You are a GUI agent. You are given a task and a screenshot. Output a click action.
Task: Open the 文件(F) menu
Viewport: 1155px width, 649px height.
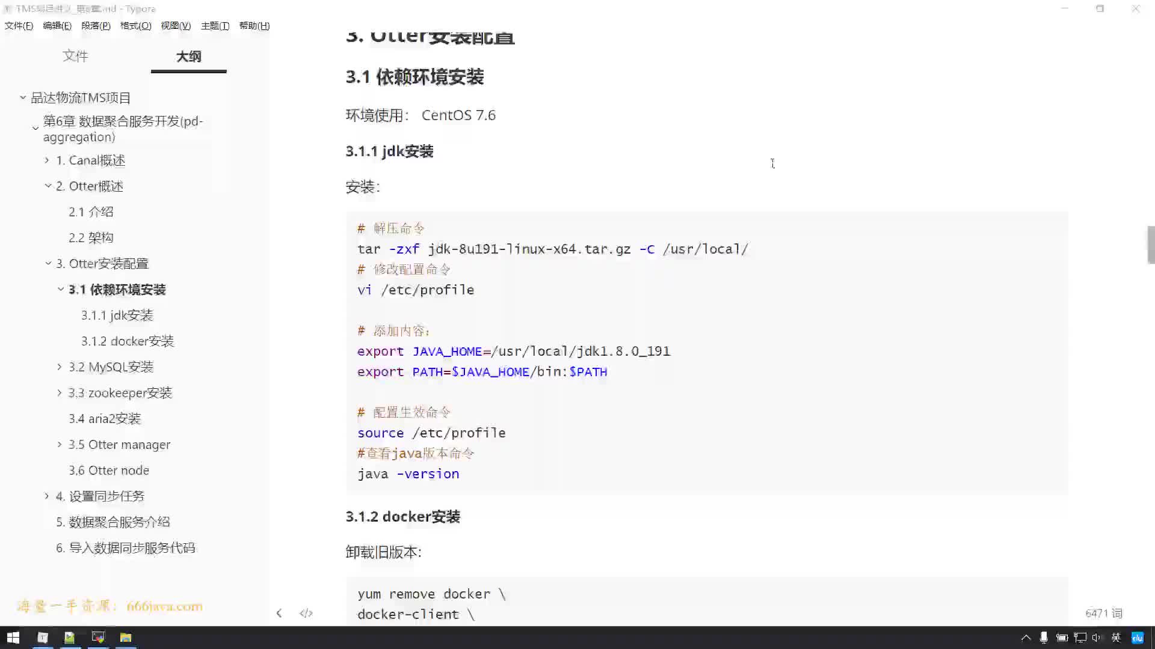pyautogui.click(x=19, y=26)
